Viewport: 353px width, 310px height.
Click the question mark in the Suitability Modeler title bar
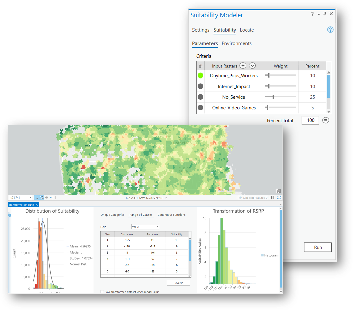(x=312, y=14)
